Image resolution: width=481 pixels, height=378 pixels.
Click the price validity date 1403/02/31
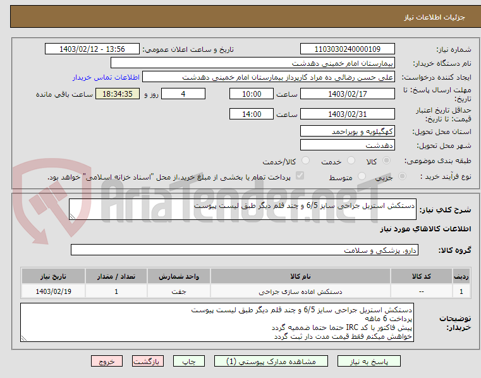[x=347, y=114]
